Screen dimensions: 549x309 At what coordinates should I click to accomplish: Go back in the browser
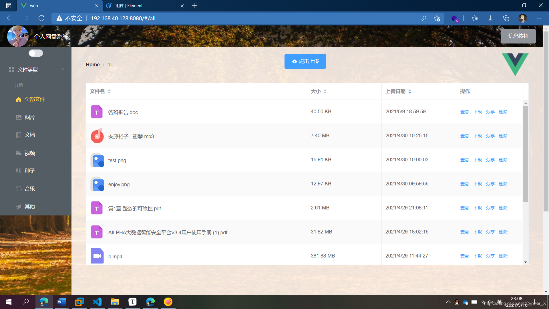10,18
